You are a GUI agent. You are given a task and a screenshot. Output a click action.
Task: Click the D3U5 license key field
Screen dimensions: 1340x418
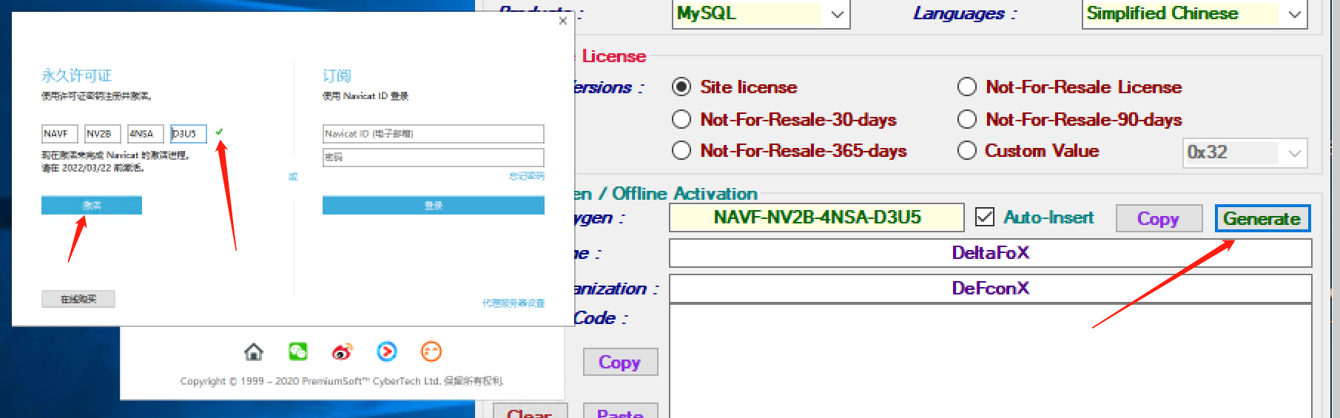click(x=189, y=134)
